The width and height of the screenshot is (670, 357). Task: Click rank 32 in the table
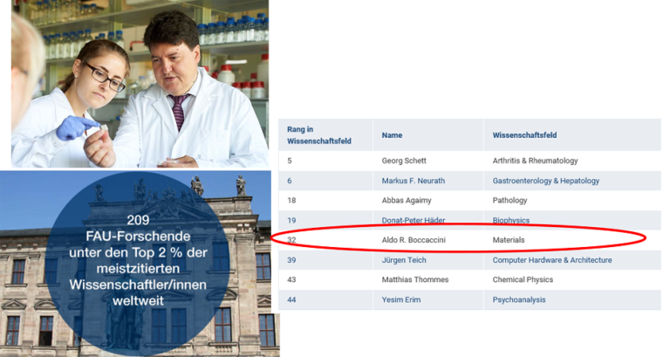coord(291,240)
